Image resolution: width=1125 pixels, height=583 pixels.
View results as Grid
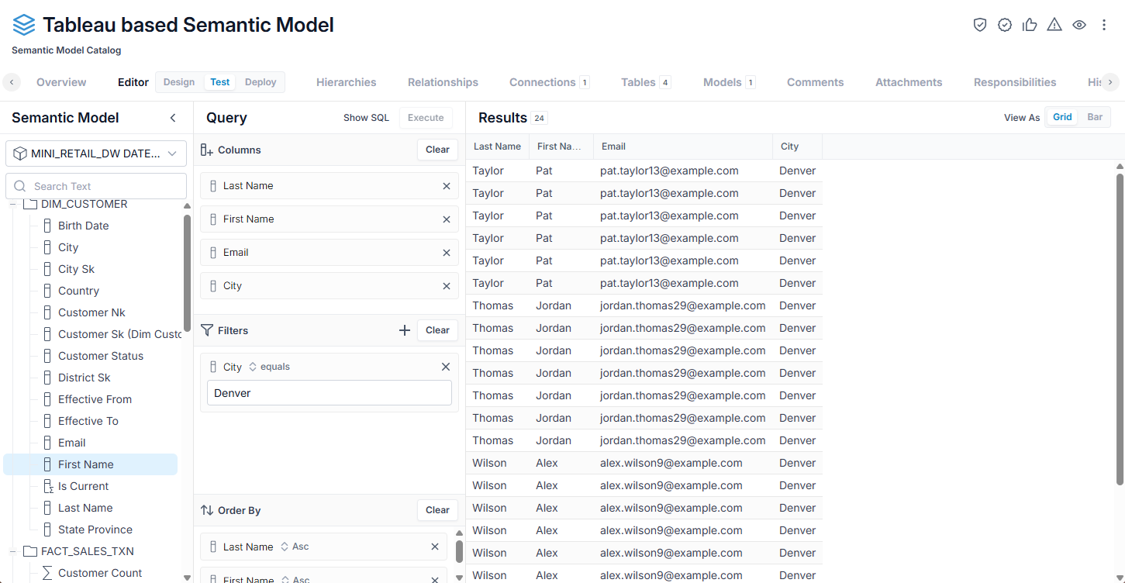coord(1062,117)
